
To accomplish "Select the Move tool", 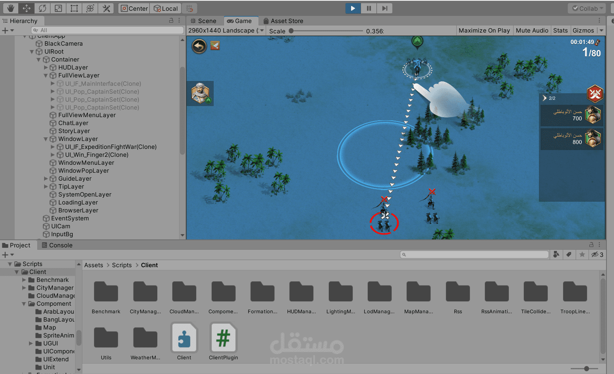I will click(x=26, y=8).
